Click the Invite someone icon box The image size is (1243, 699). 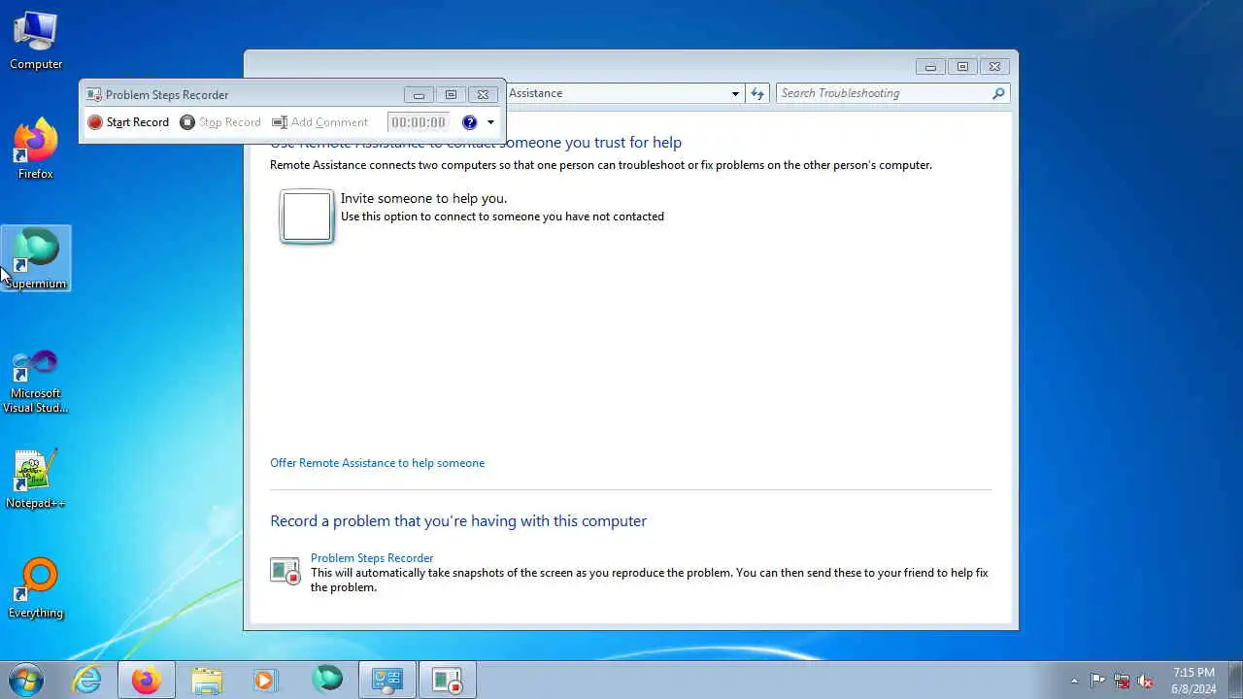[x=307, y=216]
